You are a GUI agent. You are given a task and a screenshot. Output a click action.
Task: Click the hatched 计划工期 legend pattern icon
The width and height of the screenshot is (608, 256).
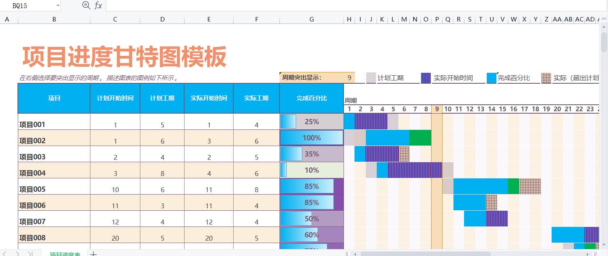coord(371,78)
